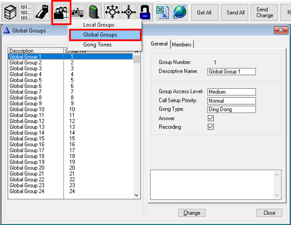Click the group list scroll down arrow
Screen dimensions: 291x225
[137, 195]
